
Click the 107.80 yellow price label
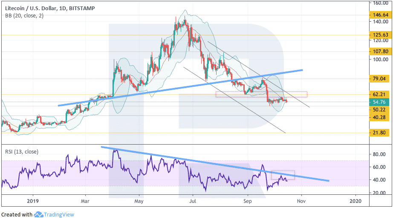click(379, 51)
